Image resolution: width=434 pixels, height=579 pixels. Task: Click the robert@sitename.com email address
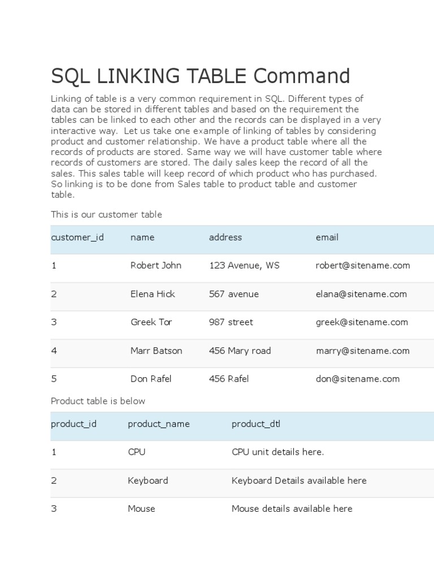(363, 266)
